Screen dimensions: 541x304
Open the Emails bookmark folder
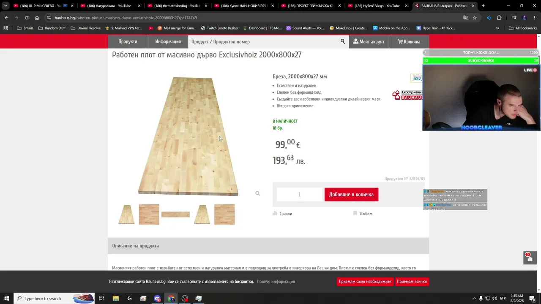coord(25,28)
